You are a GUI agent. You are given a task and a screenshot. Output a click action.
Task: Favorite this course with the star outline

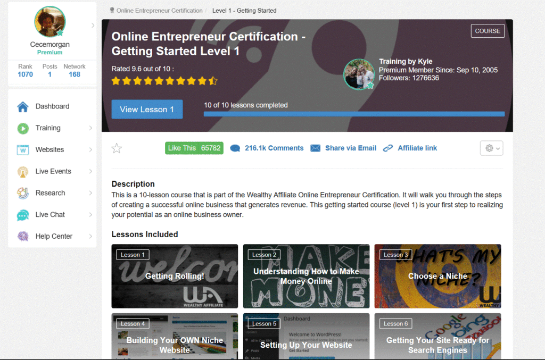117,148
